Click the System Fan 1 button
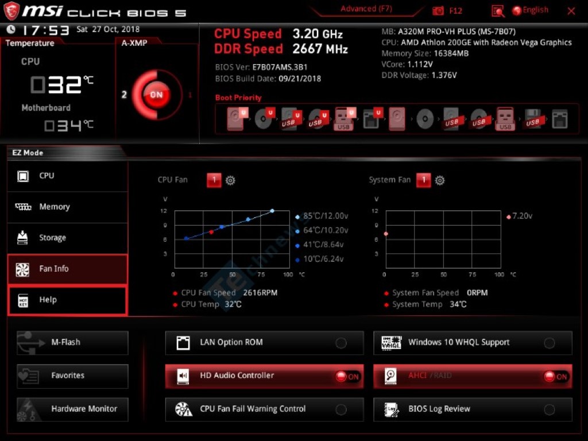588x441 pixels. coord(424,180)
